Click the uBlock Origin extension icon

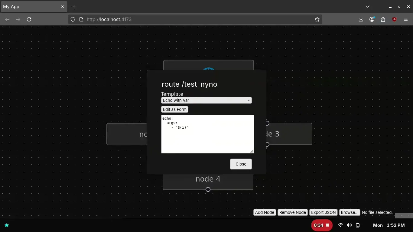[x=394, y=19]
